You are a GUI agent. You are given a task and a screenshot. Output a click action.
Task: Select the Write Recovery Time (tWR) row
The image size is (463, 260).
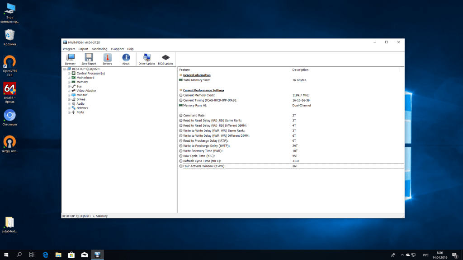[x=291, y=151]
